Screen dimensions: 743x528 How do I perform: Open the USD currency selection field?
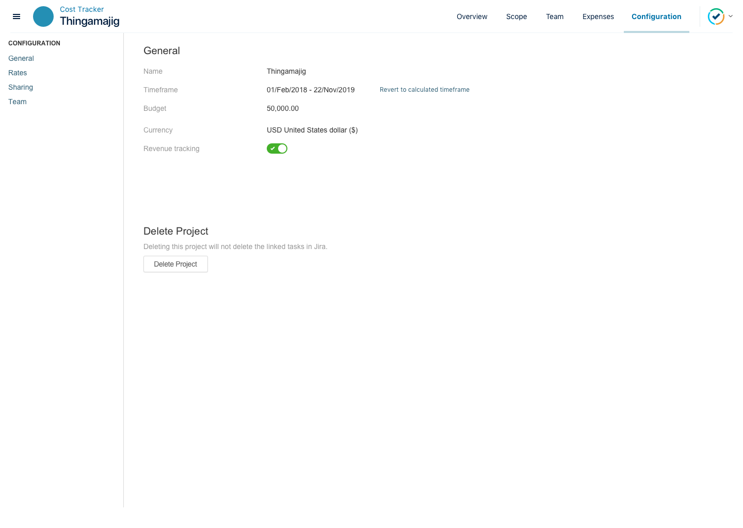tap(312, 130)
